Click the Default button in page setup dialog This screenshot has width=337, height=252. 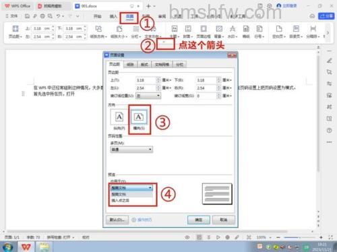pos(117,220)
